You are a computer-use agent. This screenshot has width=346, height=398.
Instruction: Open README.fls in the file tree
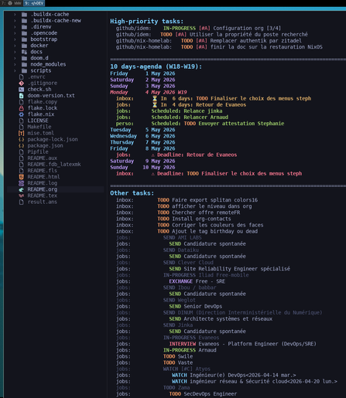[43, 171]
